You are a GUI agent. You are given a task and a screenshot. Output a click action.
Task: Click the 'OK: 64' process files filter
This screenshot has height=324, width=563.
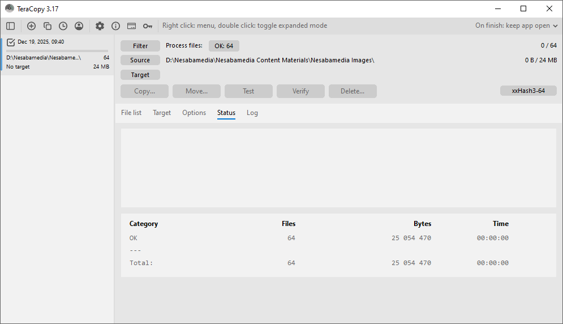click(x=224, y=46)
